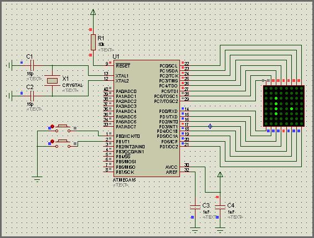Viewport: 314px width, 238px height.
Task: Click the PD0/RXD pin label
Action: (x=168, y=111)
